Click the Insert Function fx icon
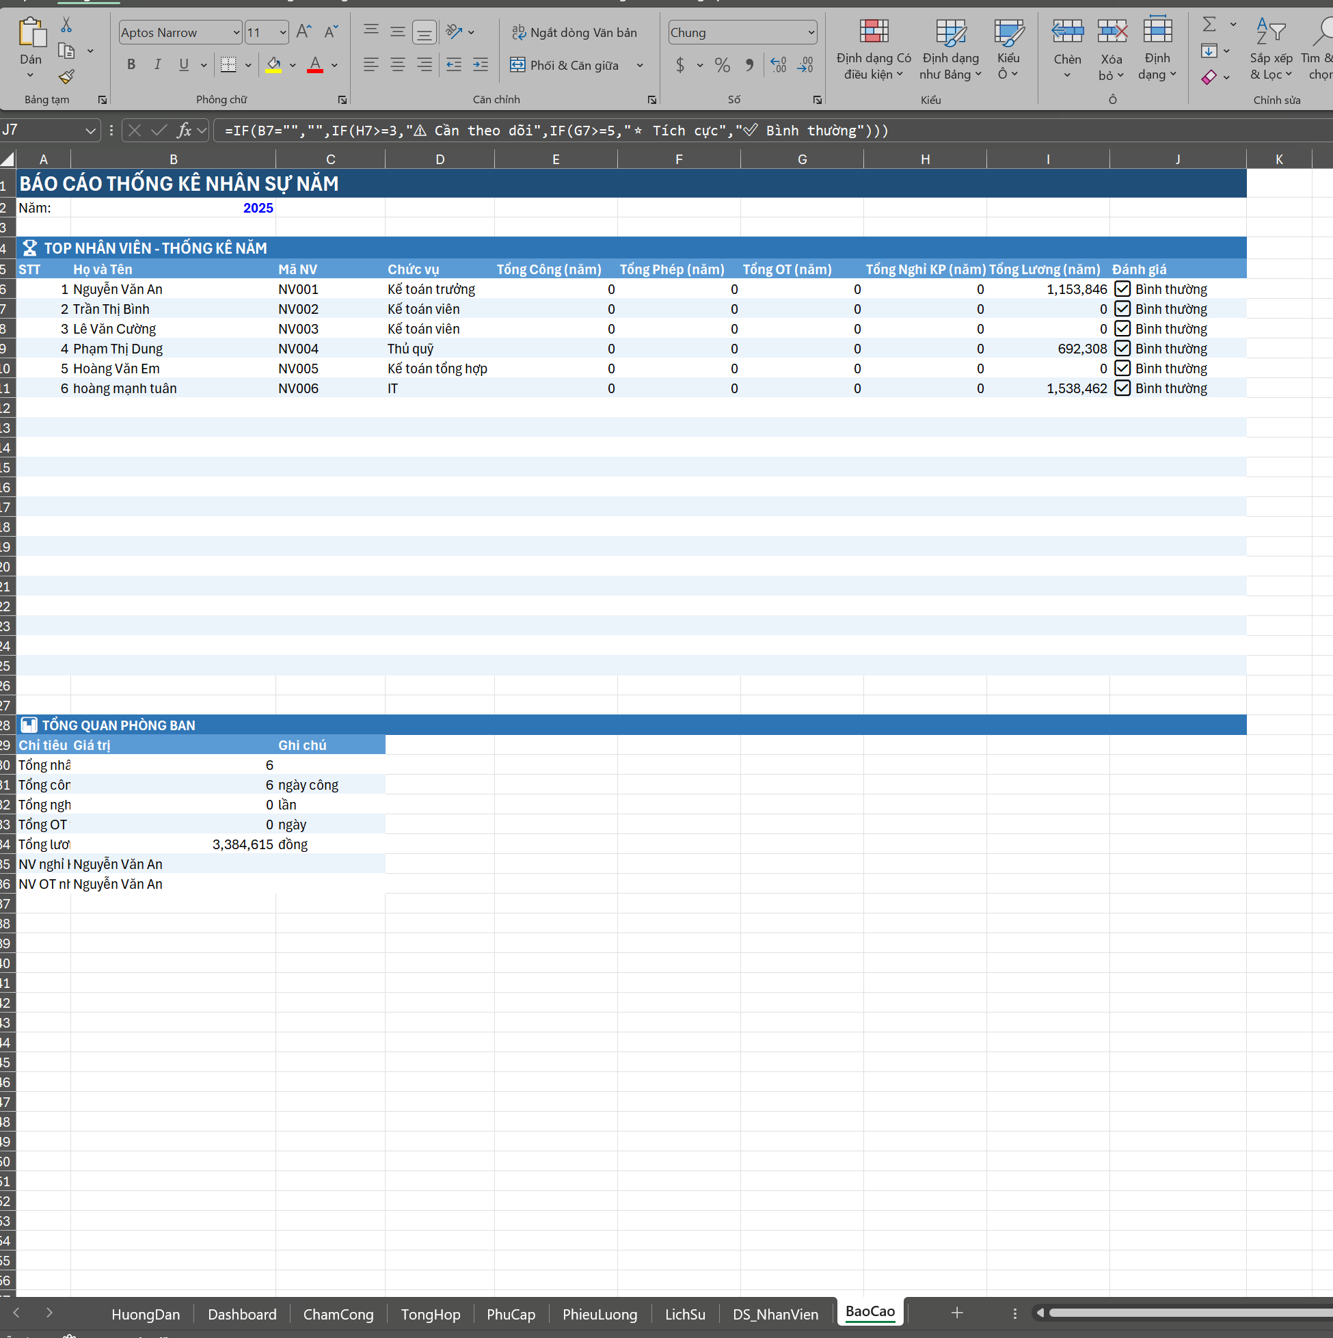This screenshot has width=1333, height=1338. click(x=184, y=130)
